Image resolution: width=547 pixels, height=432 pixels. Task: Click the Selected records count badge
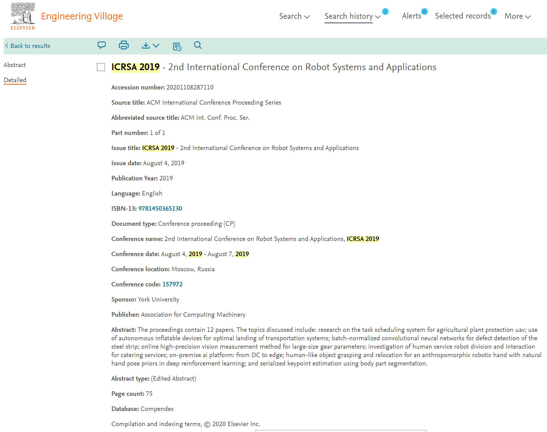[x=494, y=12]
